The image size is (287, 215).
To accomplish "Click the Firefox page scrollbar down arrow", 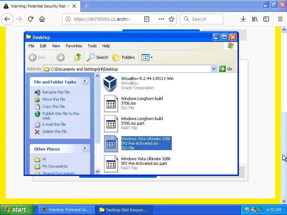I will tap(284, 201).
